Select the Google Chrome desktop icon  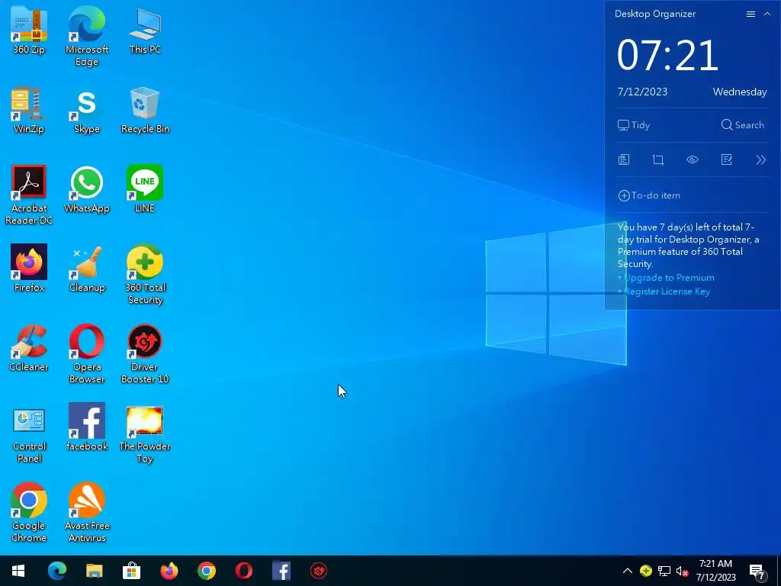29,512
